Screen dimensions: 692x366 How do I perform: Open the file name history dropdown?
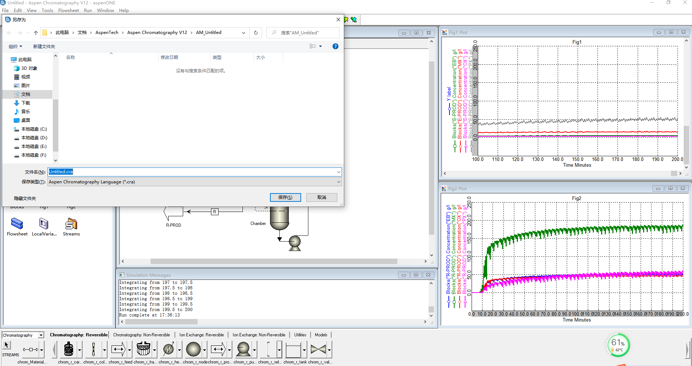click(338, 172)
